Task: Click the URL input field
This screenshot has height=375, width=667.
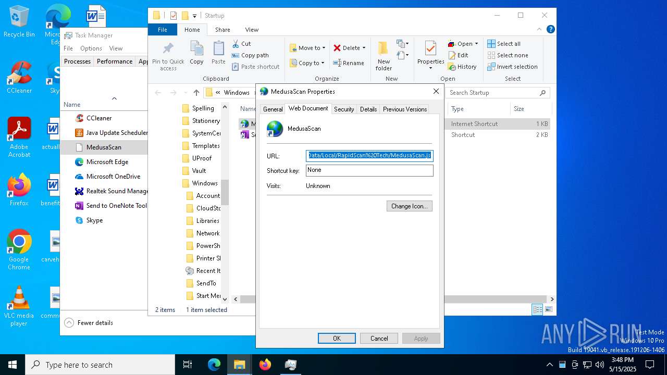Action: pyautogui.click(x=369, y=156)
